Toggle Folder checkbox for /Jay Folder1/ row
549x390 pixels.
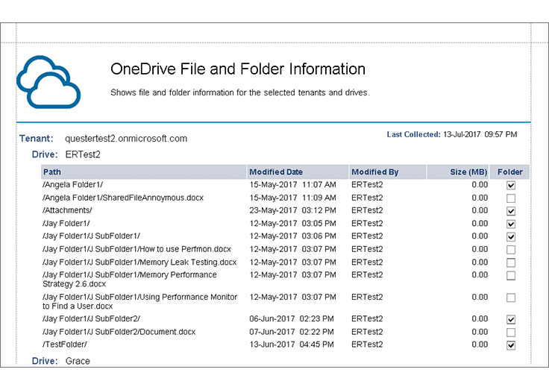point(511,224)
